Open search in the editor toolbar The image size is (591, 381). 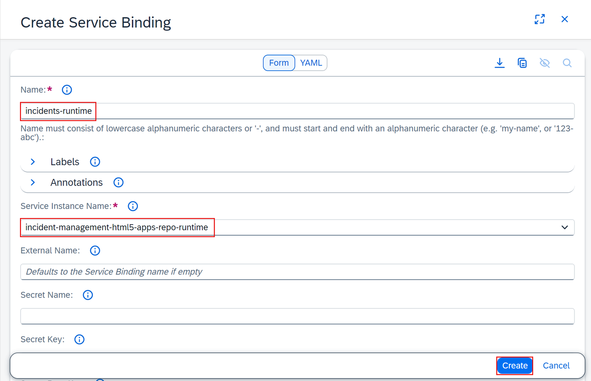click(x=567, y=63)
